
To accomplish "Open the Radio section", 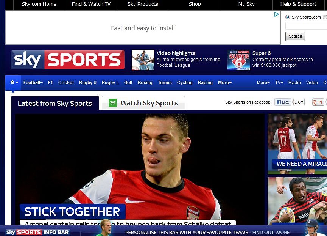I will [294, 83].
